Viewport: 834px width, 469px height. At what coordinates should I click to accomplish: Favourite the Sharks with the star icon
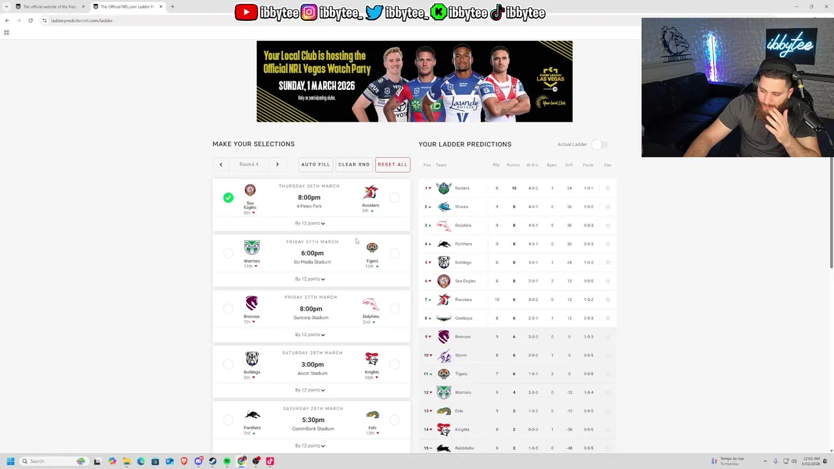(x=608, y=206)
